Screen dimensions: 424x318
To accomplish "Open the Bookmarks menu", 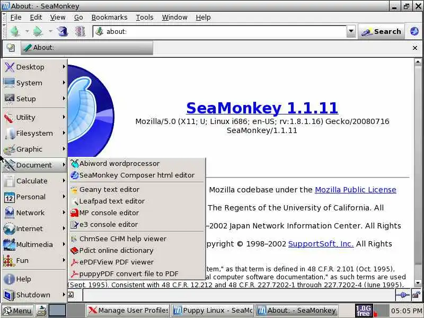I will point(109,17).
